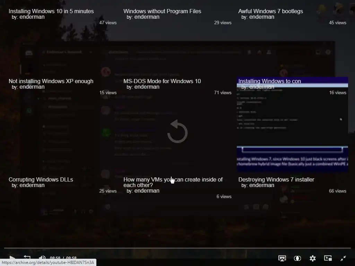This screenshot has width=355, height=266.
Task: Click the play button in the control bar
Action: 12,258
